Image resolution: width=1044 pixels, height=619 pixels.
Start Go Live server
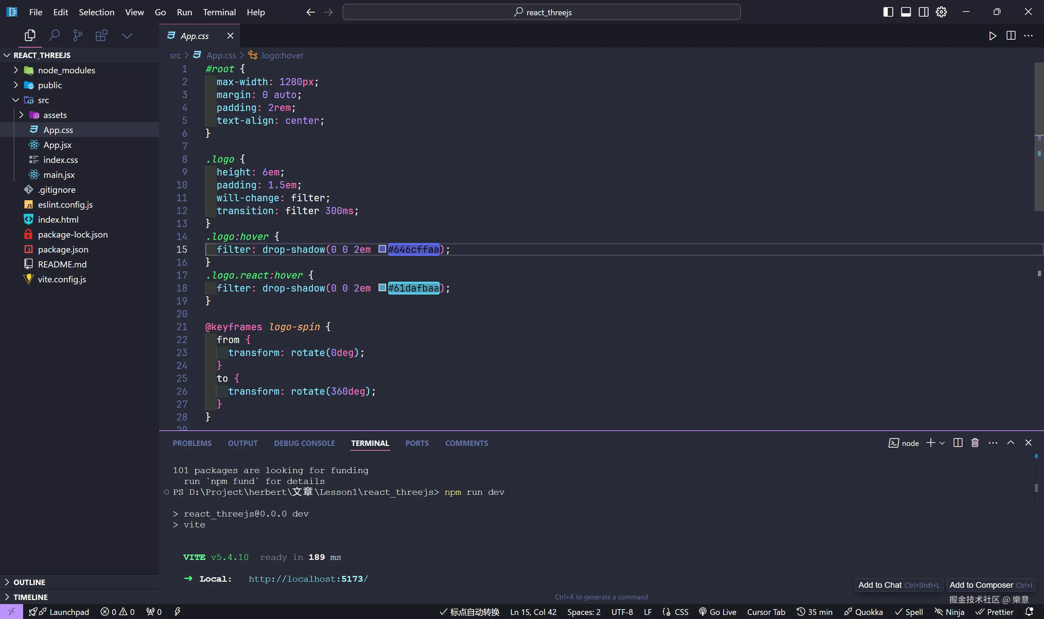tap(717, 612)
